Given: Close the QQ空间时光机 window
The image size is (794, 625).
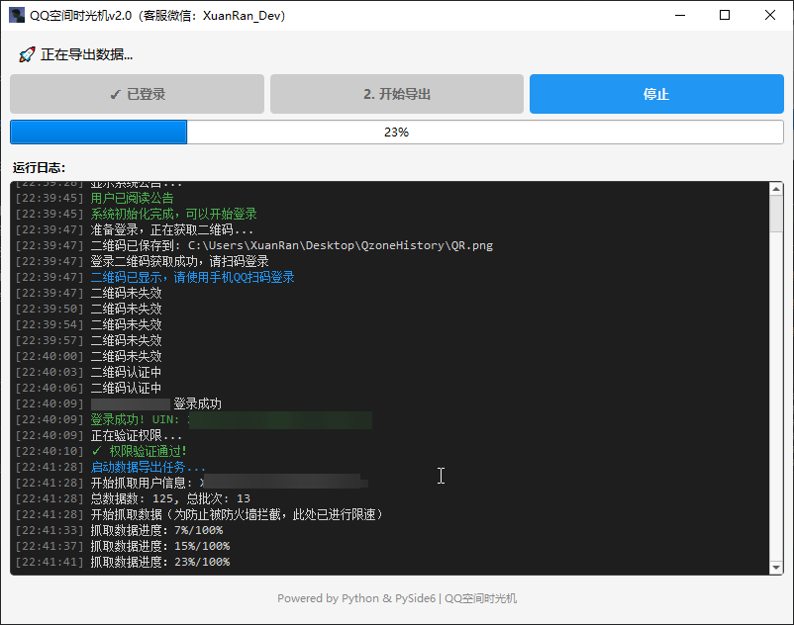Looking at the screenshot, I should click(x=770, y=15).
